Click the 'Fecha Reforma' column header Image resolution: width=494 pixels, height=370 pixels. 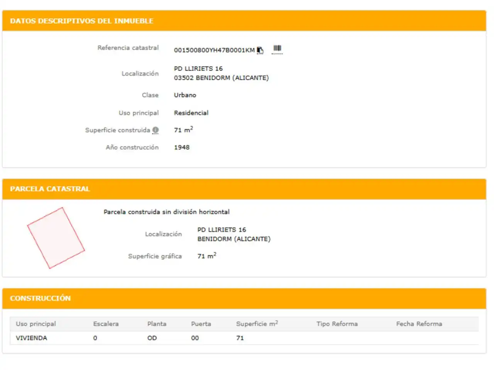[x=419, y=324]
